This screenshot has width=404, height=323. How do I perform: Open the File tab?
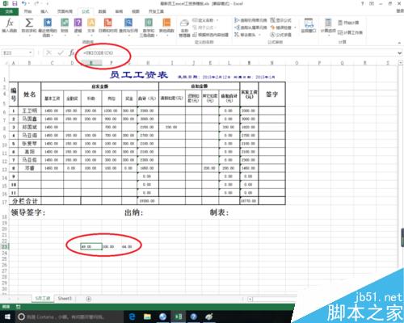(x=9, y=11)
